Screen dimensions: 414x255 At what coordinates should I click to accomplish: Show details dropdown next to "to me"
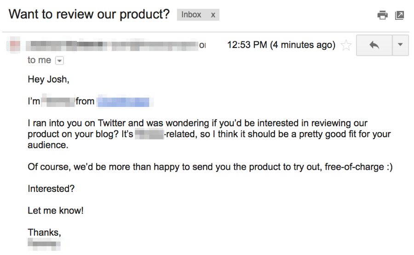pyautogui.click(x=59, y=61)
